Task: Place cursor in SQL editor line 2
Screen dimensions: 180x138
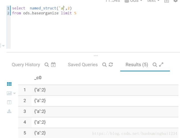Action: tap(44, 13)
